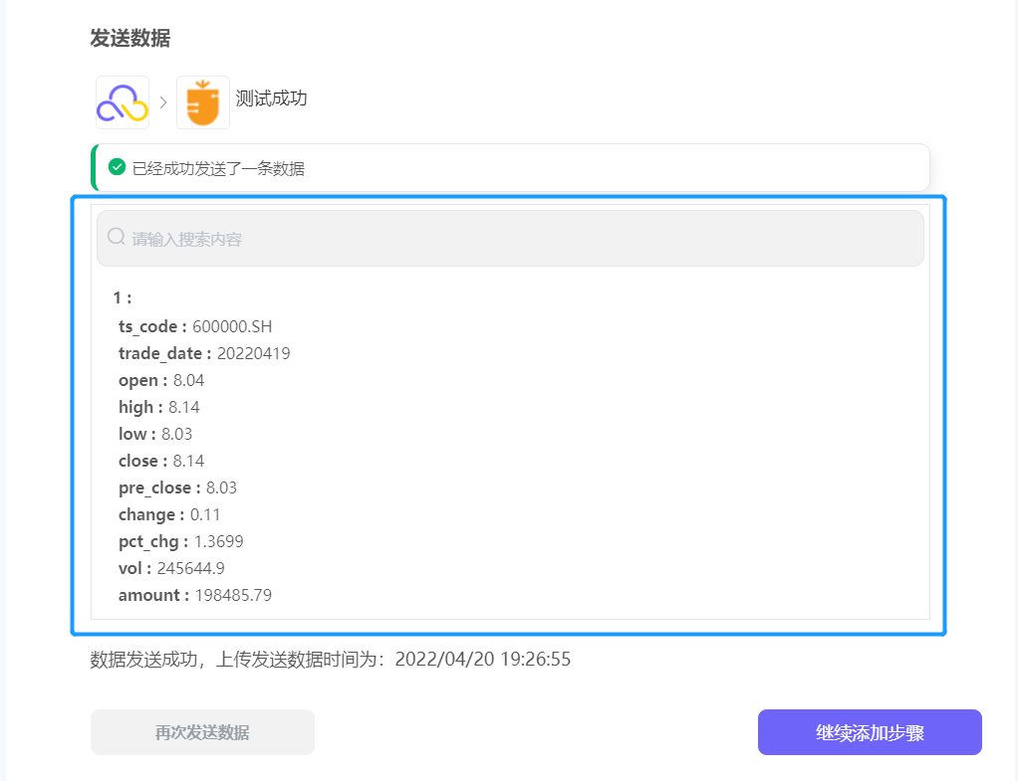Click the amount field label
The image size is (1018, 781).
coord(153,596)
